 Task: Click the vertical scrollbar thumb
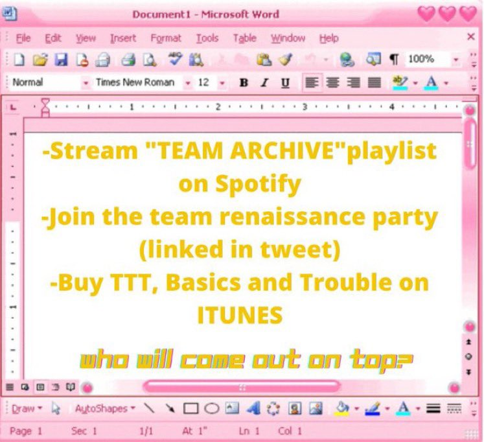pos(470,144)
